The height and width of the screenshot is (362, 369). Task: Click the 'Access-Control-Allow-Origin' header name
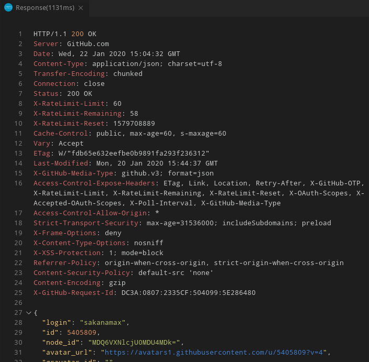pyautogui.click(x=90, y=213)
